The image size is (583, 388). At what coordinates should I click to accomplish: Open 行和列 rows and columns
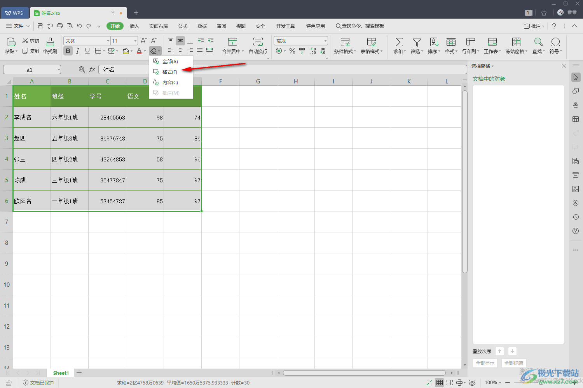tap(471, 46)
